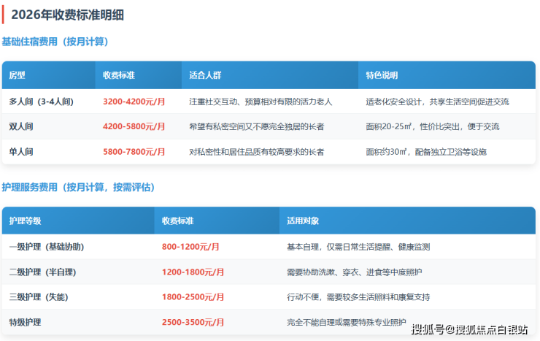The image size is (540, 341).
Task: Click the 房型 column header
Action: pyautogui.click(x=17, y=75)
